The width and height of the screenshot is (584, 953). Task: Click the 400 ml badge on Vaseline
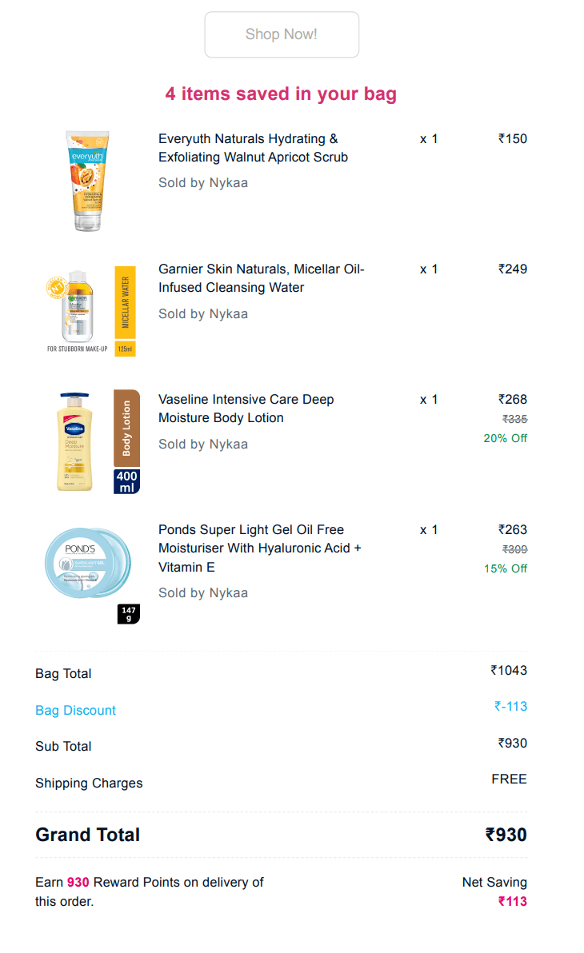pyautogui.click(x=126, y=481)
